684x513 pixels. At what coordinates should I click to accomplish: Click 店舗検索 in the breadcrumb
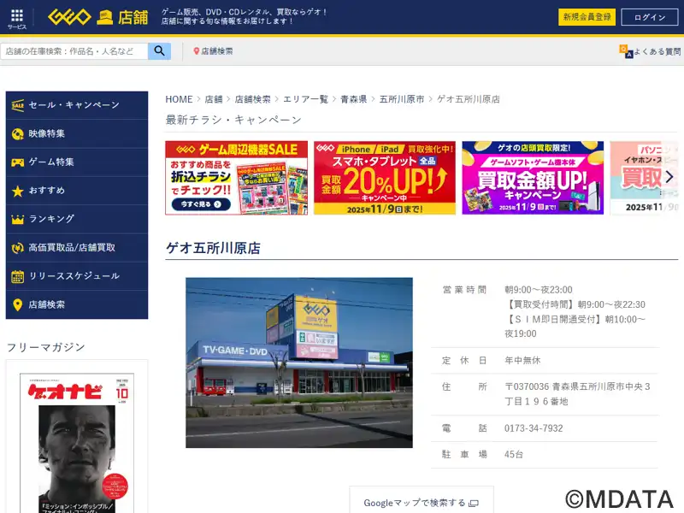pos(252,99)
